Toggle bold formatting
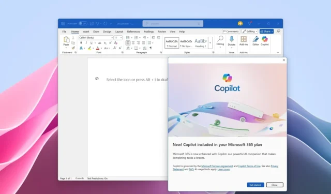This screenshot has height=194, width=331. click(x=81, y=43)
